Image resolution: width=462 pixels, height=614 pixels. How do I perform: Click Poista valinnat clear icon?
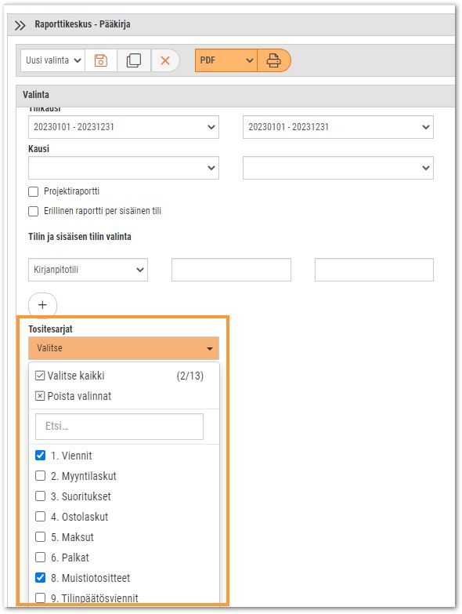click(x=40, y=396)
